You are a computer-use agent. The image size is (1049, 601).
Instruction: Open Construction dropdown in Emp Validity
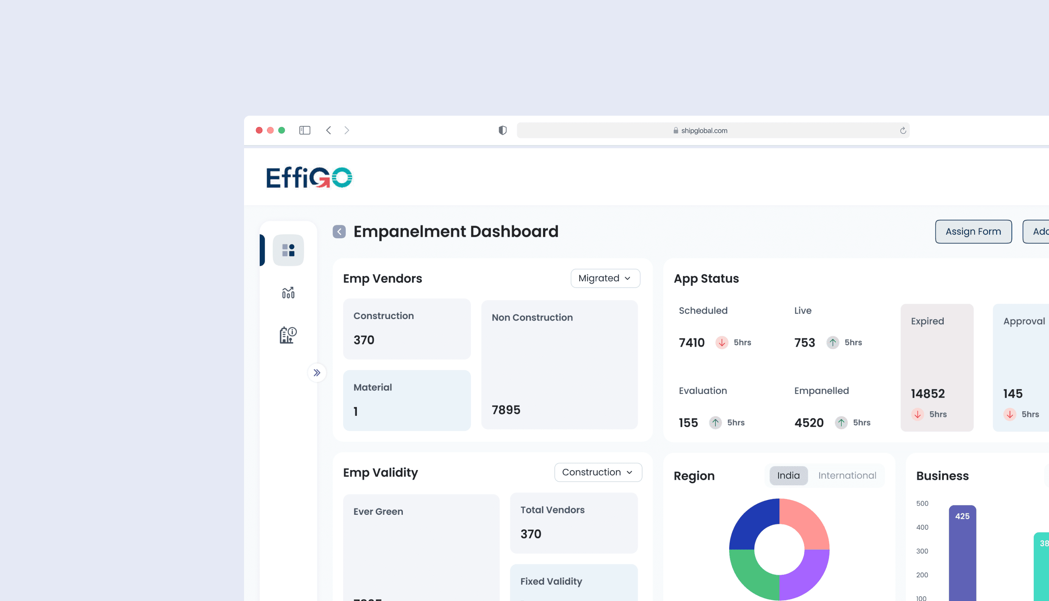(597, 472)
